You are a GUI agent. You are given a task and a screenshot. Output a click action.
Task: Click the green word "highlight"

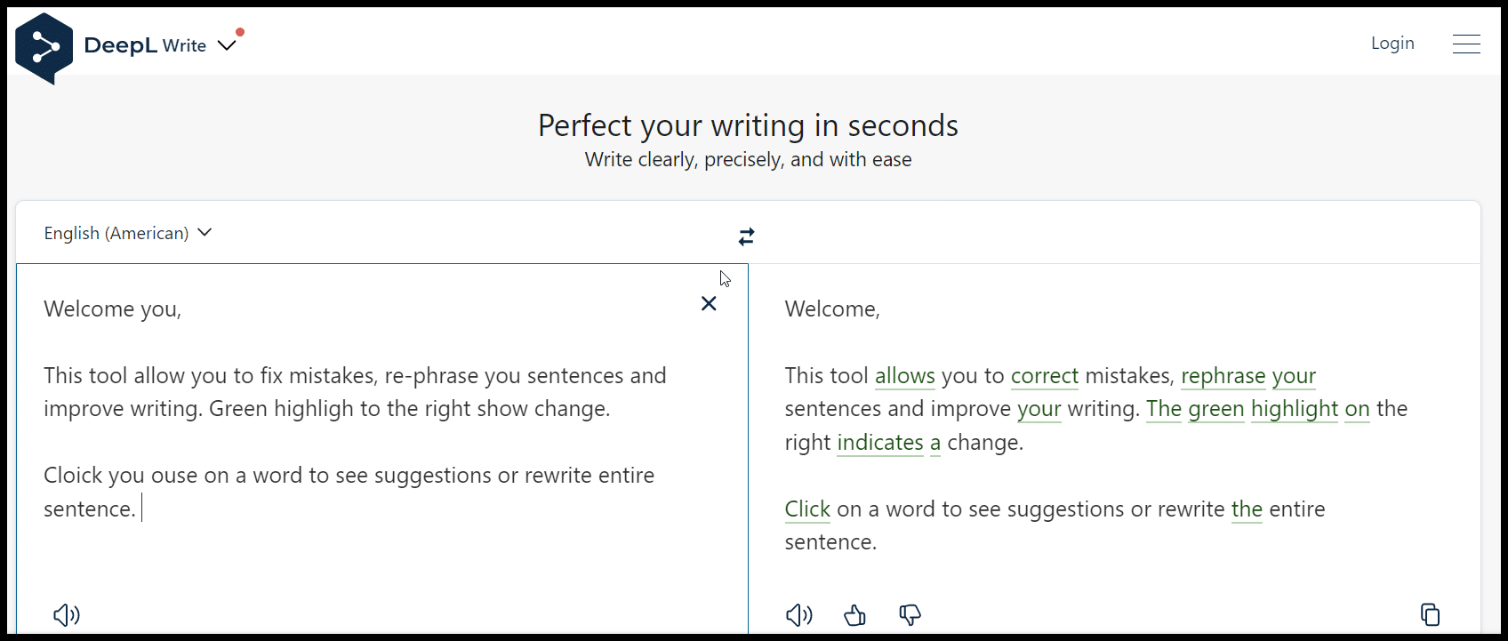click(1294, 409)
